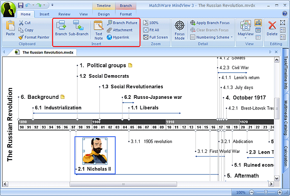Select branch 1. Political groups
The width and height of the screenshot is (290, 196).
pyautogui.click(x=103, y=65)
